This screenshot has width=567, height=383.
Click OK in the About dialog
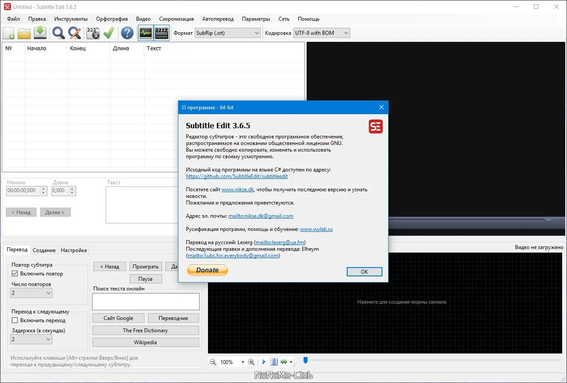(364, 271)
